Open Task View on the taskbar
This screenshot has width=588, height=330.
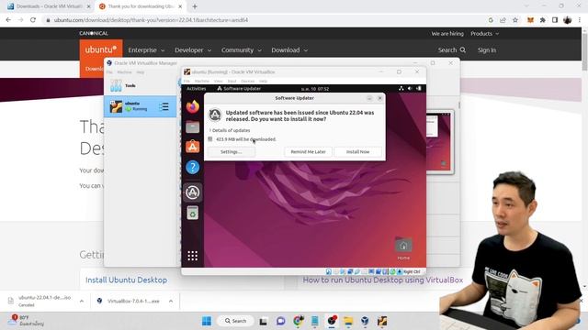coord(264,321)
